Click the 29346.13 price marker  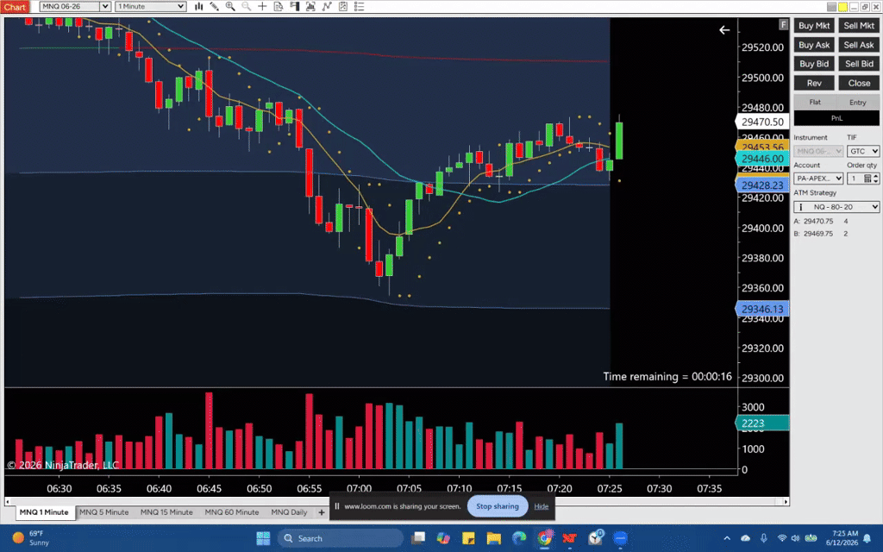(762, 309)
